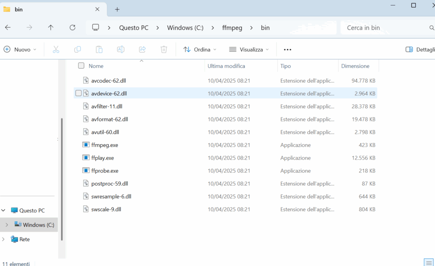This screenshot has height=266, width=435.
Task: Go back with the left arrow
Action: pos(8,28)
